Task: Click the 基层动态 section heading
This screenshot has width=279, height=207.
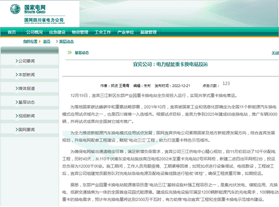Action: (82, 53)
